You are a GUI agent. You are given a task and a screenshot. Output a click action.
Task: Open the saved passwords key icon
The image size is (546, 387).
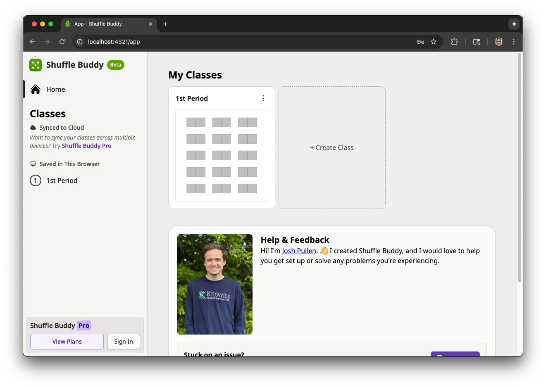point(420,42)
